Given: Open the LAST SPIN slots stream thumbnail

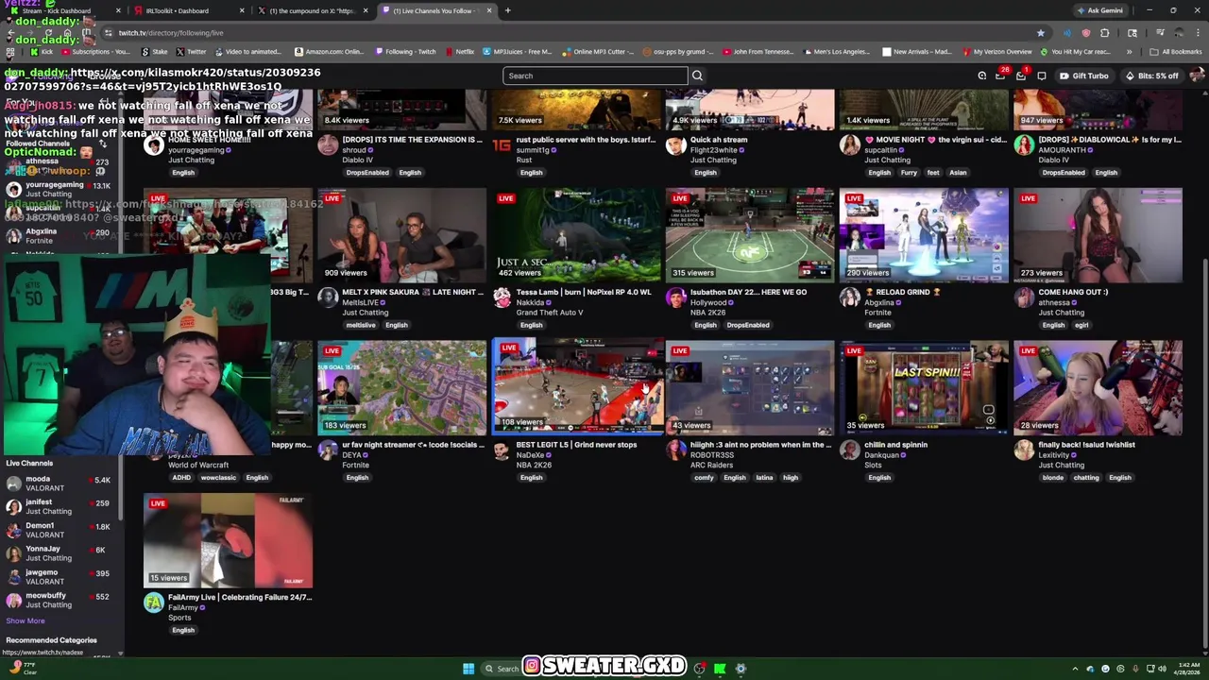Looking at the screenshot, I should pos(924,387).
